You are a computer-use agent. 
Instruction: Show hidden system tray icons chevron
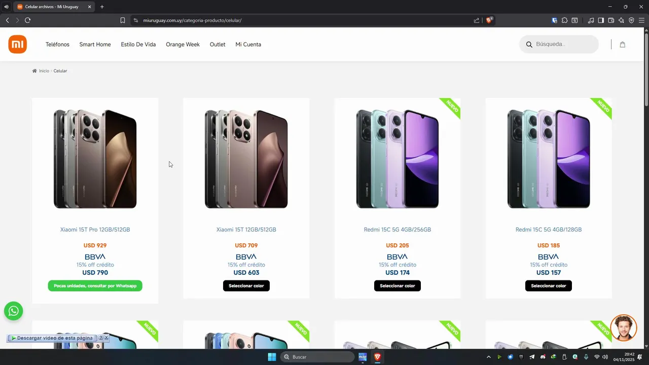pyautogui.click(x=488, y=357)
